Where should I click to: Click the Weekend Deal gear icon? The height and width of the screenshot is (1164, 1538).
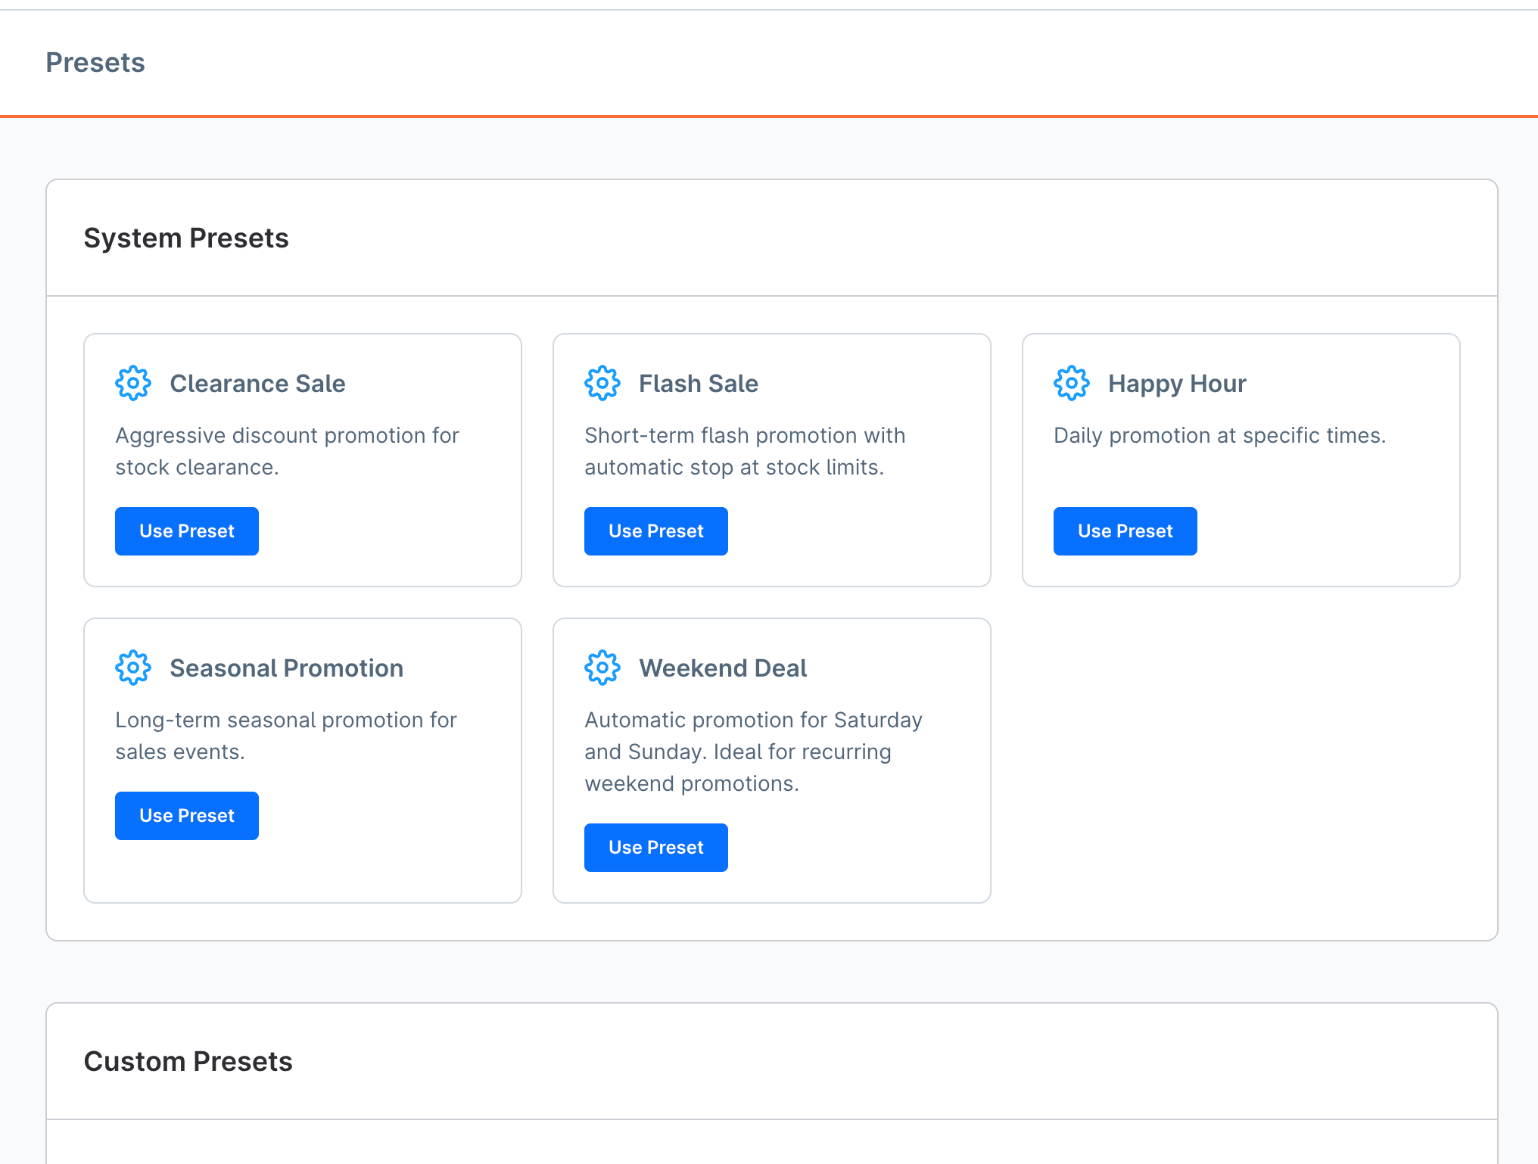pos(602,668)
